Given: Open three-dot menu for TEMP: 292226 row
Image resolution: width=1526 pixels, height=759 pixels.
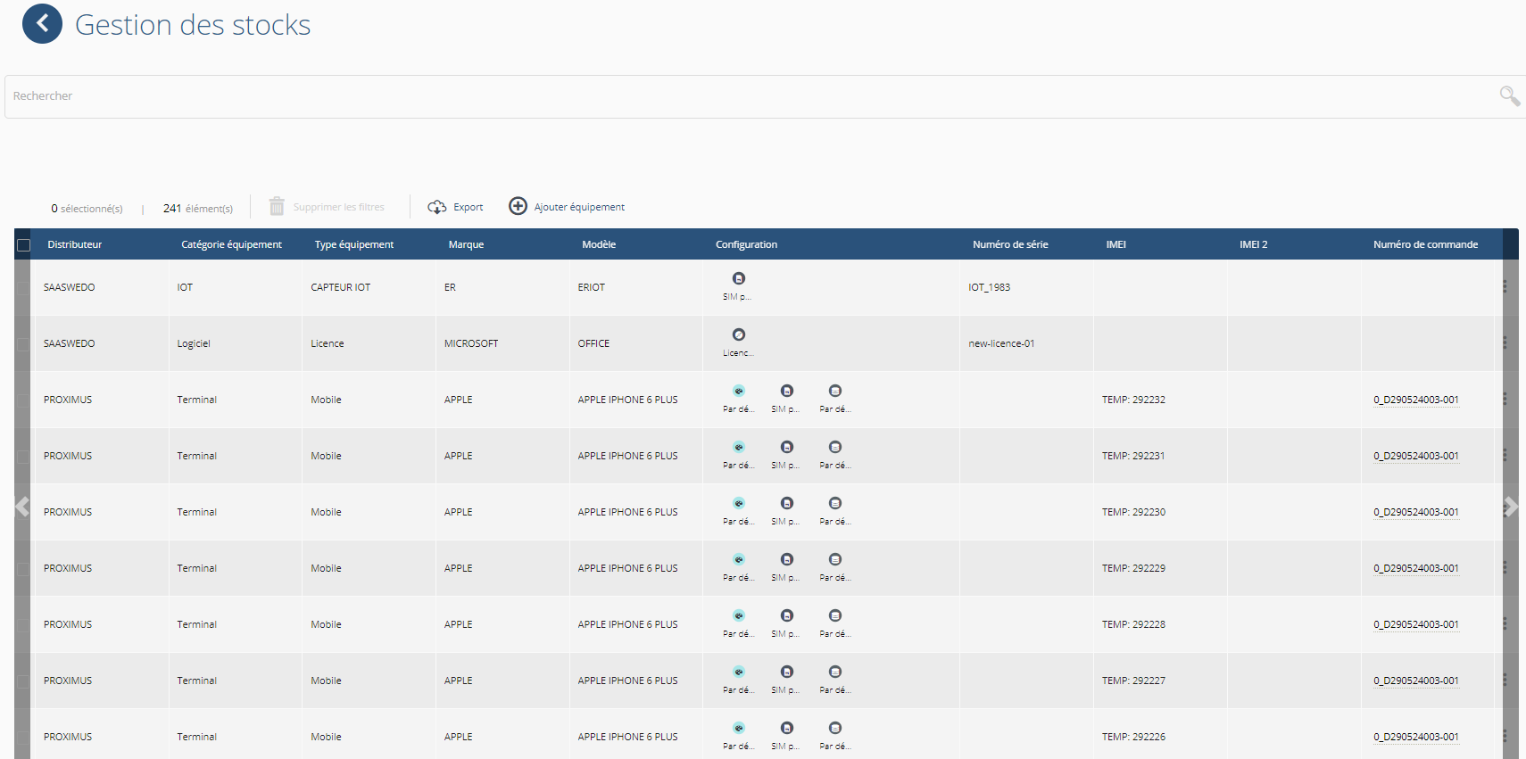Looking at the screenshot, I should point(1505,736).
